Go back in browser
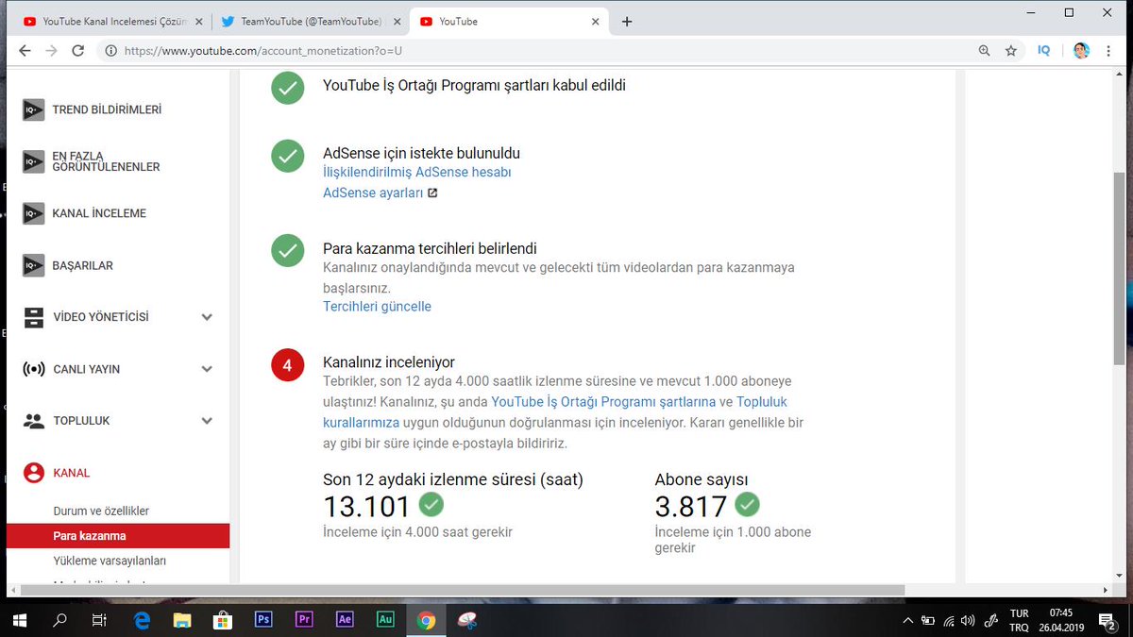The width and height of the screenshot is (1133, 637). (25, 51)
